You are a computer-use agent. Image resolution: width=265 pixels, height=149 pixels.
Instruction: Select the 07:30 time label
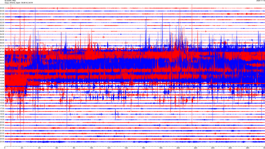tap(2, 52)
